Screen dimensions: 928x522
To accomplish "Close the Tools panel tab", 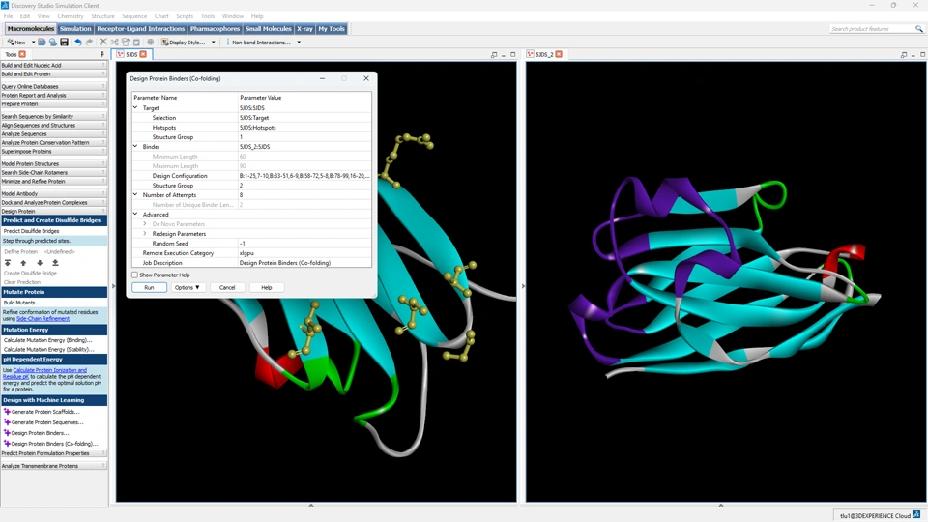I will pos(22,54).
